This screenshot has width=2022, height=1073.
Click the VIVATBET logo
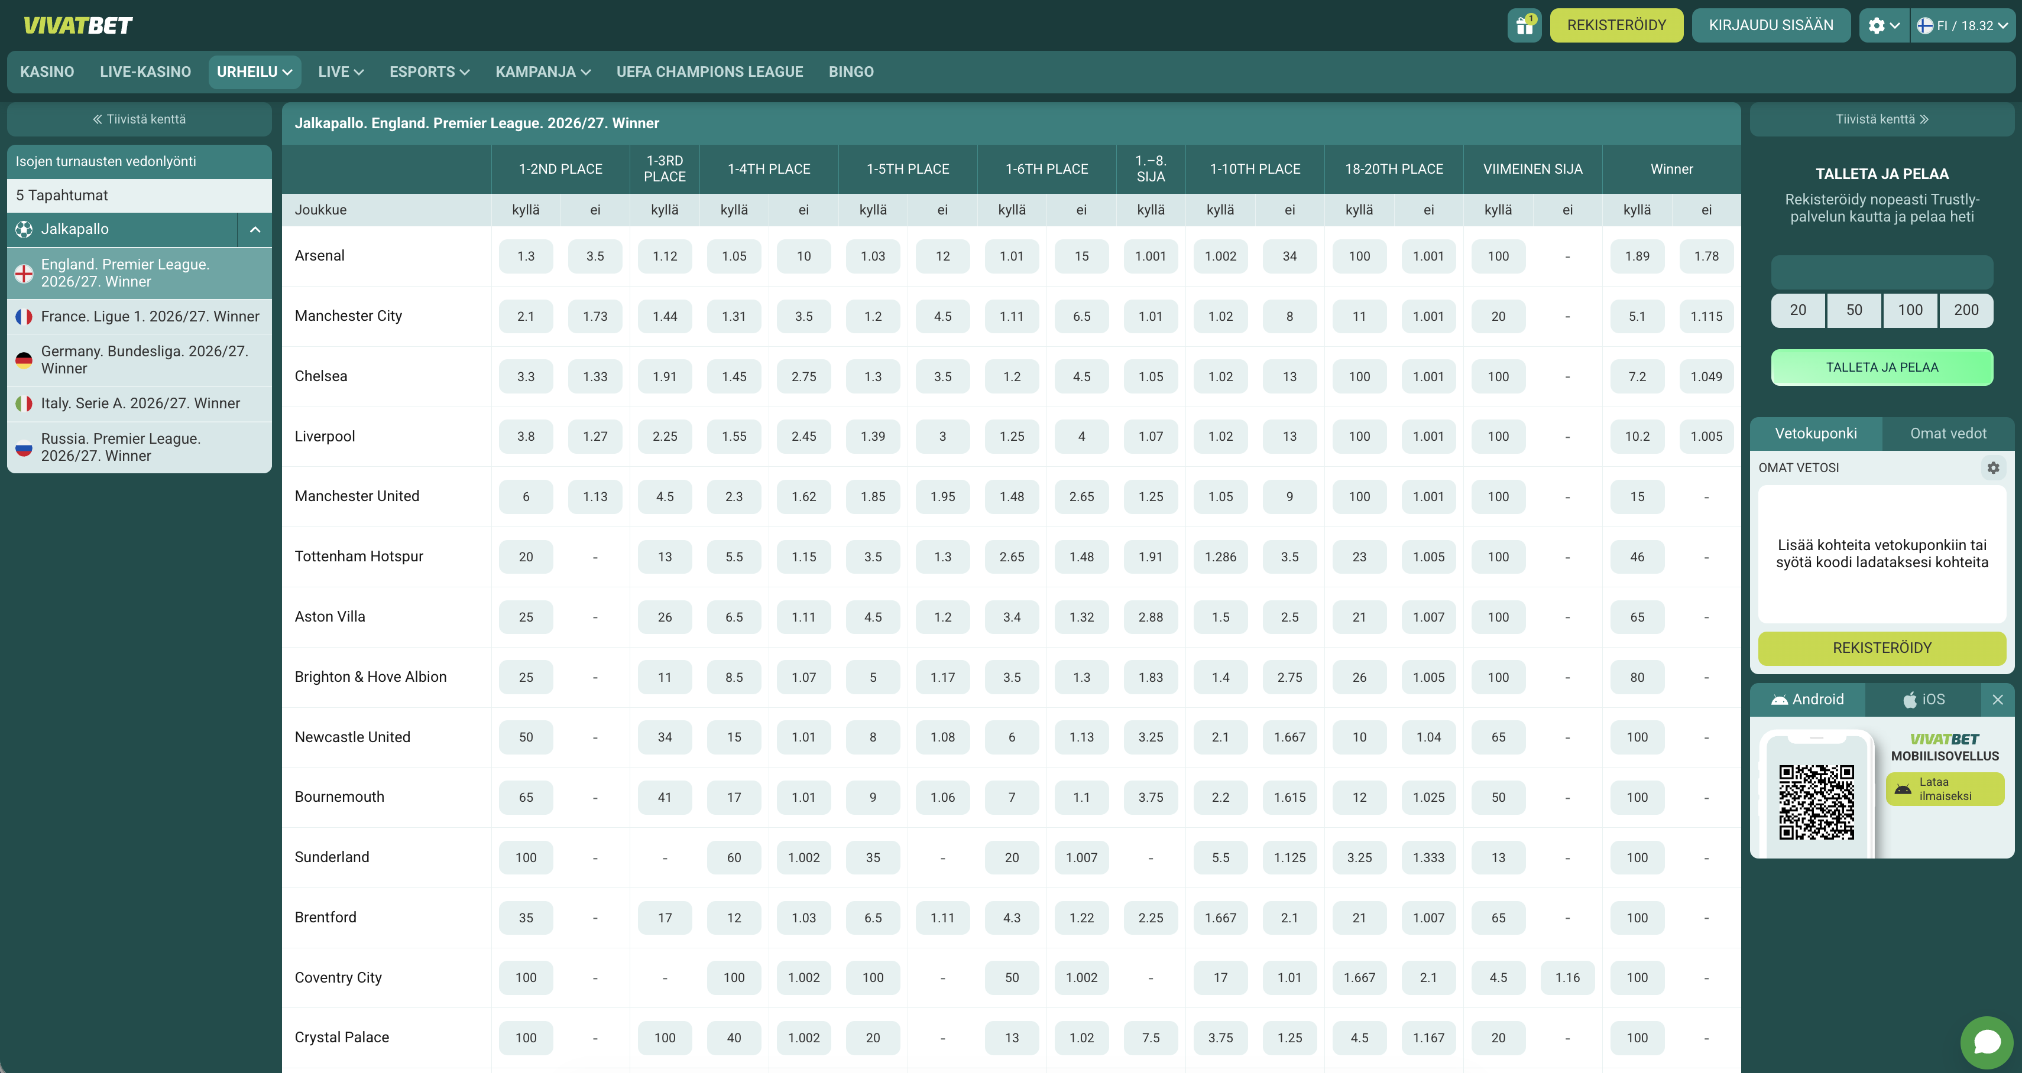click(x=77, y=25)
